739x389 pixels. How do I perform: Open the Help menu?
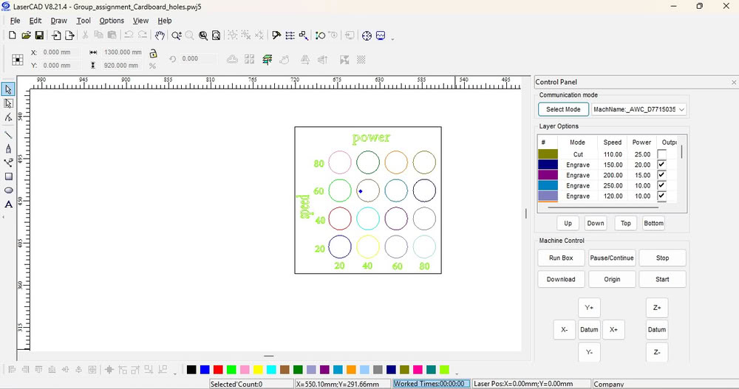pyautogui.click(x=165, y=21)
